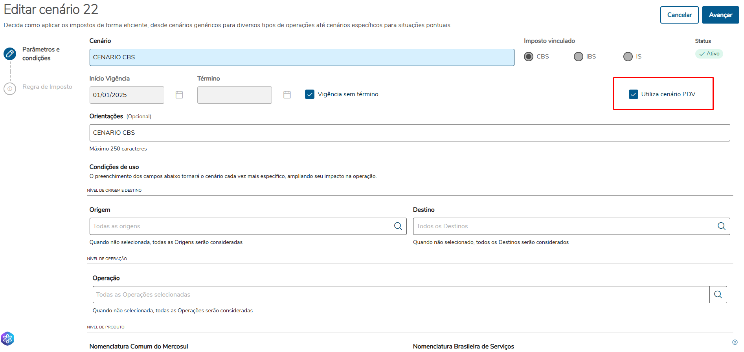
Task: Click the Destino search magnifier icon
Action: [x=721, y=226]
